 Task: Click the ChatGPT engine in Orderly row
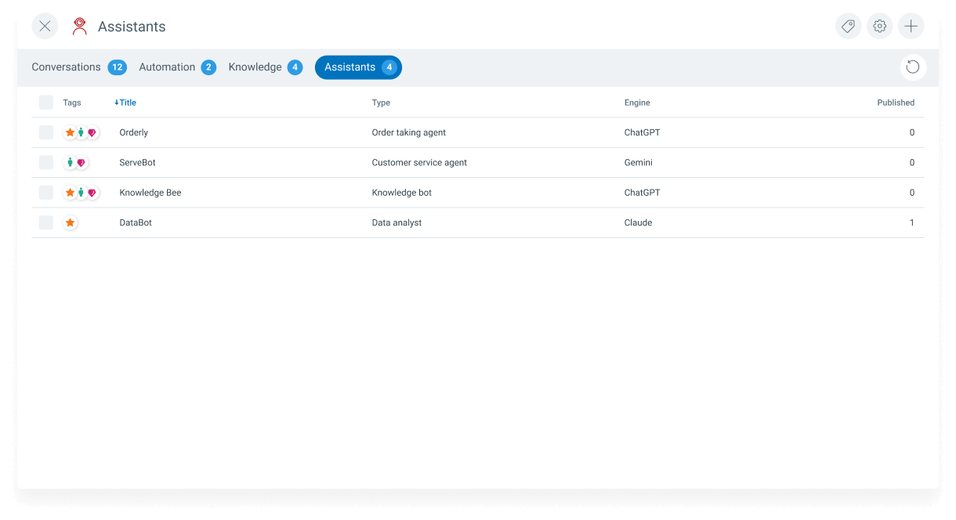click(642, 132)
